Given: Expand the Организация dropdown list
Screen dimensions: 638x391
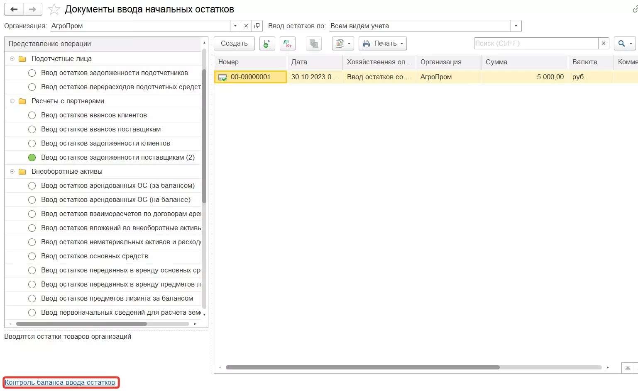Looking at the screenshot, I should click(235, 26).
